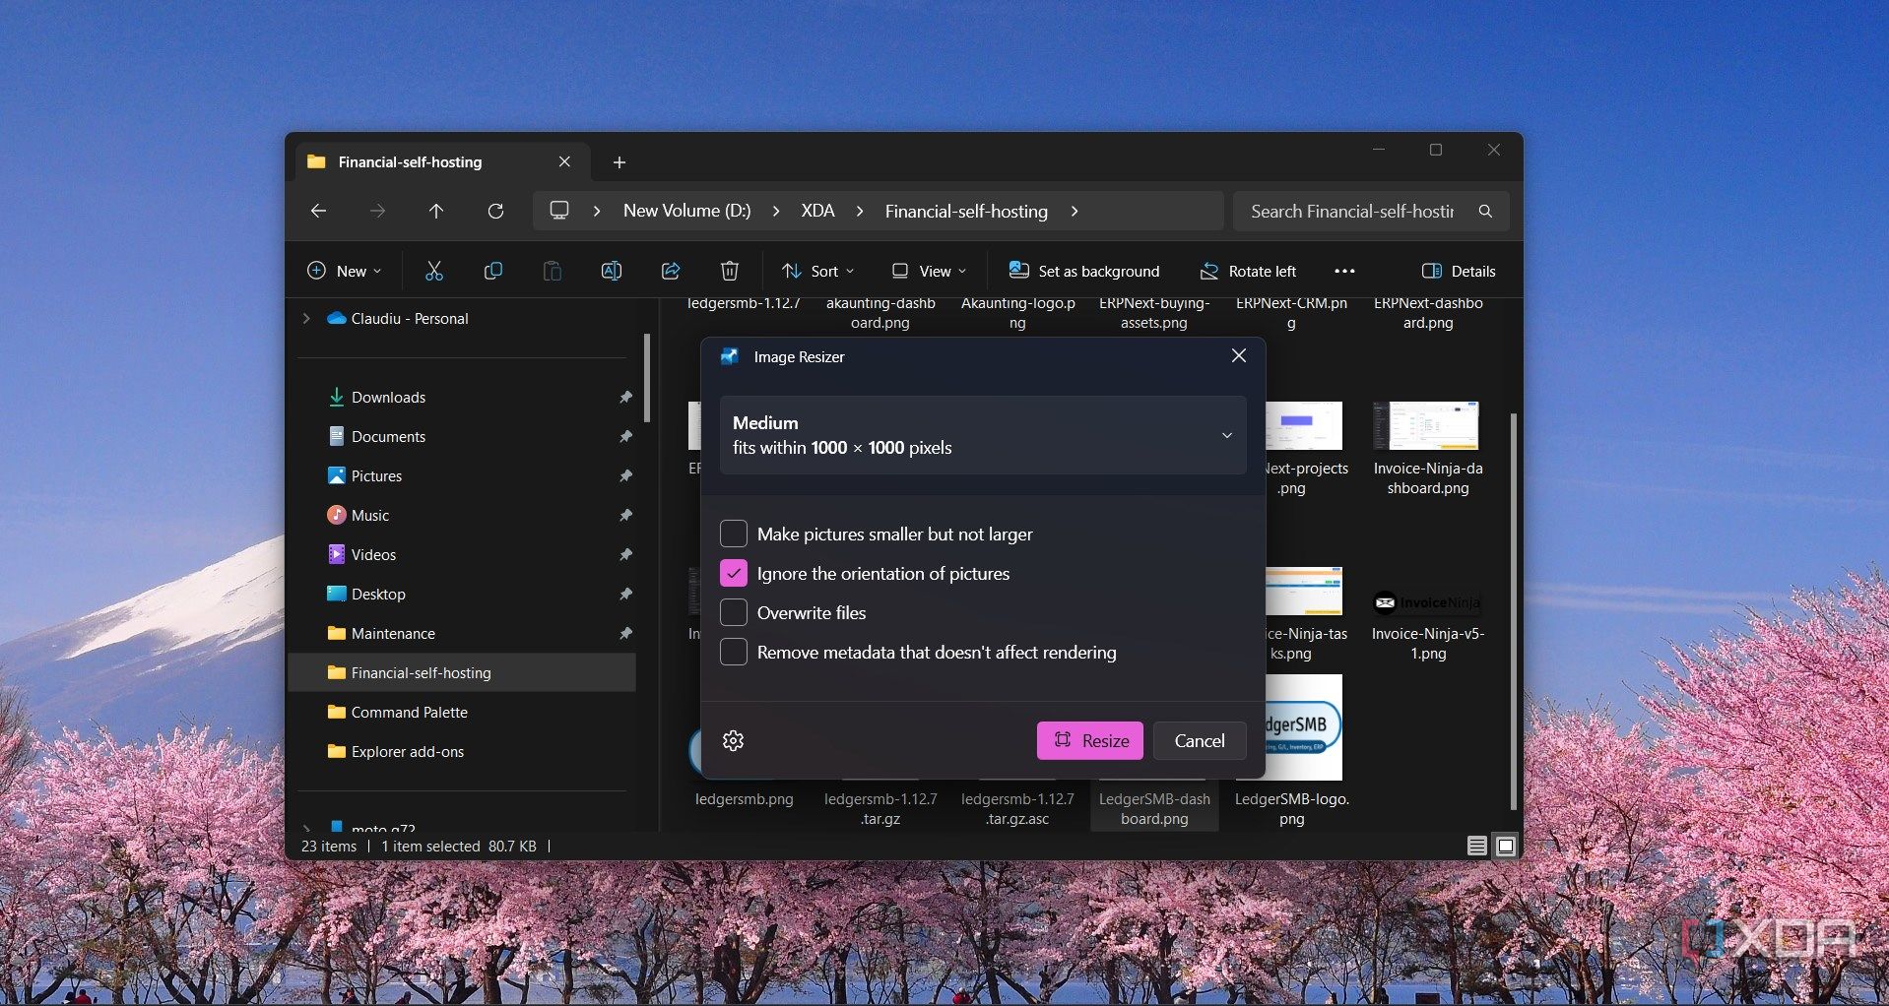The width and height of the screenshot is (1889, 1006).
Task: Expand chevron after Financial-self-hosting in path
Action: [1075, 211]
